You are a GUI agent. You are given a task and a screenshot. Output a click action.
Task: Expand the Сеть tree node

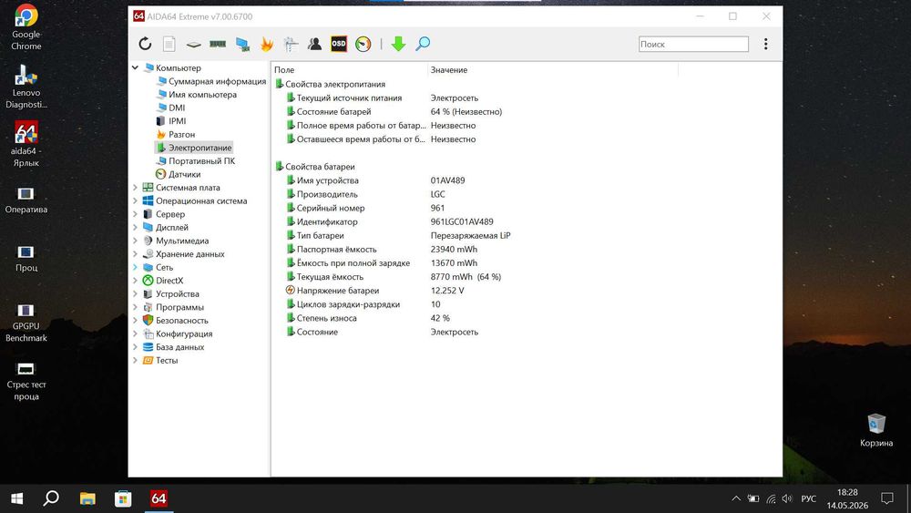click(136, 267)
